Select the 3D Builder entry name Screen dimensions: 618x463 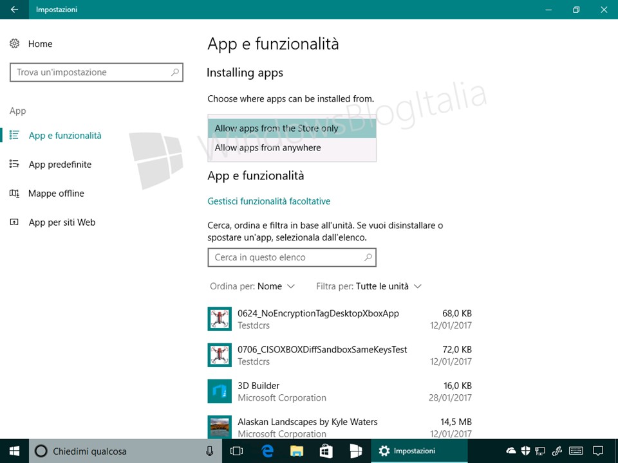click(258, 386)
